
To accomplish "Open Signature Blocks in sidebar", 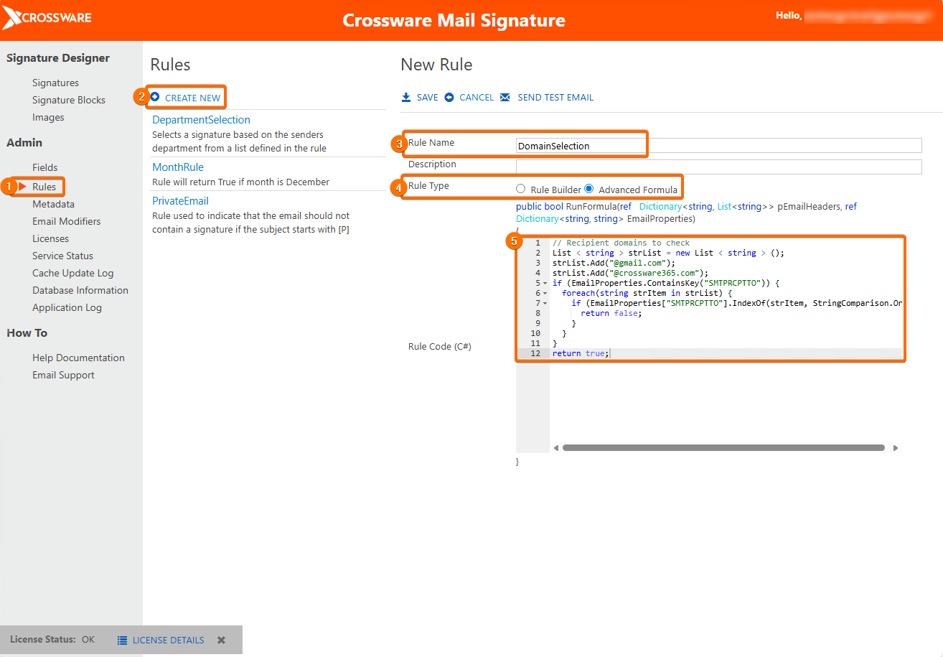I will [68, 100].
